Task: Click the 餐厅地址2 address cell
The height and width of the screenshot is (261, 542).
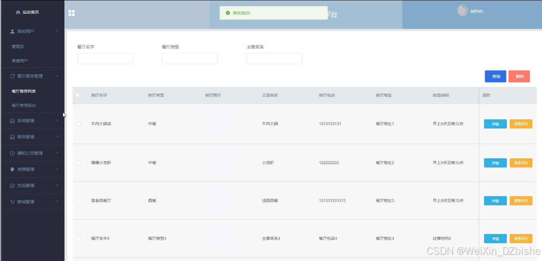Action: pyautogui.click(x=385, y=163)
